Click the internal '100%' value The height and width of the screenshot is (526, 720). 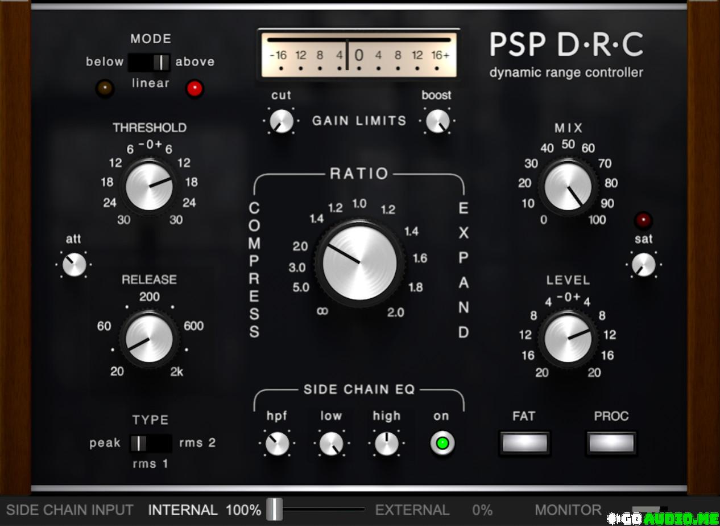coord(243,510)
